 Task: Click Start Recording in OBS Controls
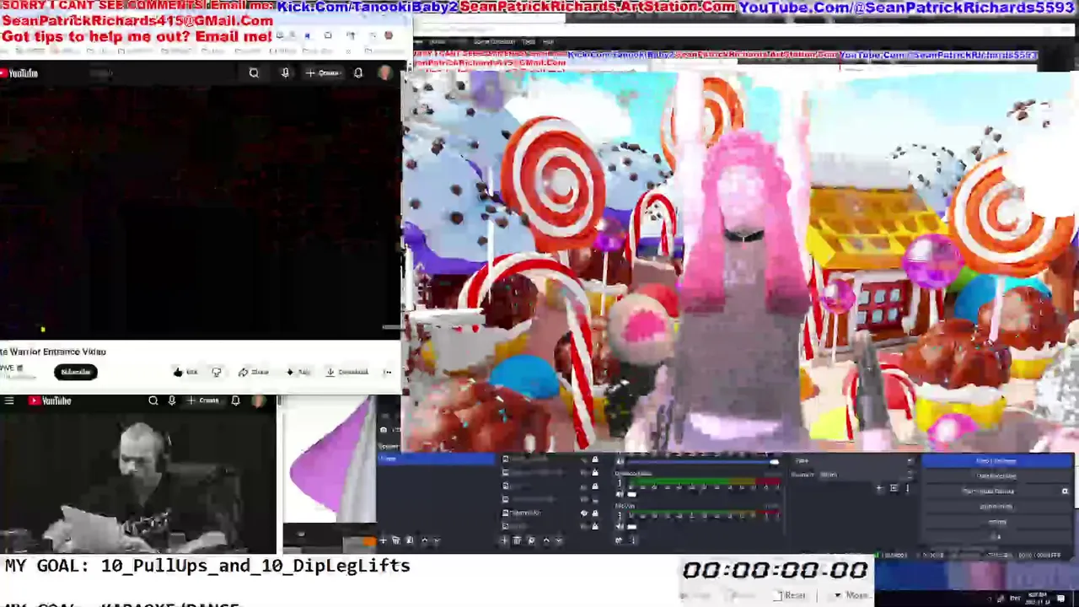click(x=997, y=475)
